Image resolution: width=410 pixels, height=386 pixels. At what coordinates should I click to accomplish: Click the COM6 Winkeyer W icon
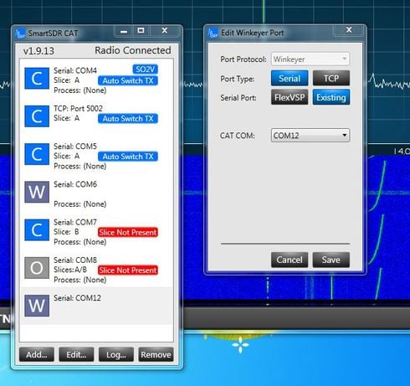pos(37,192)
